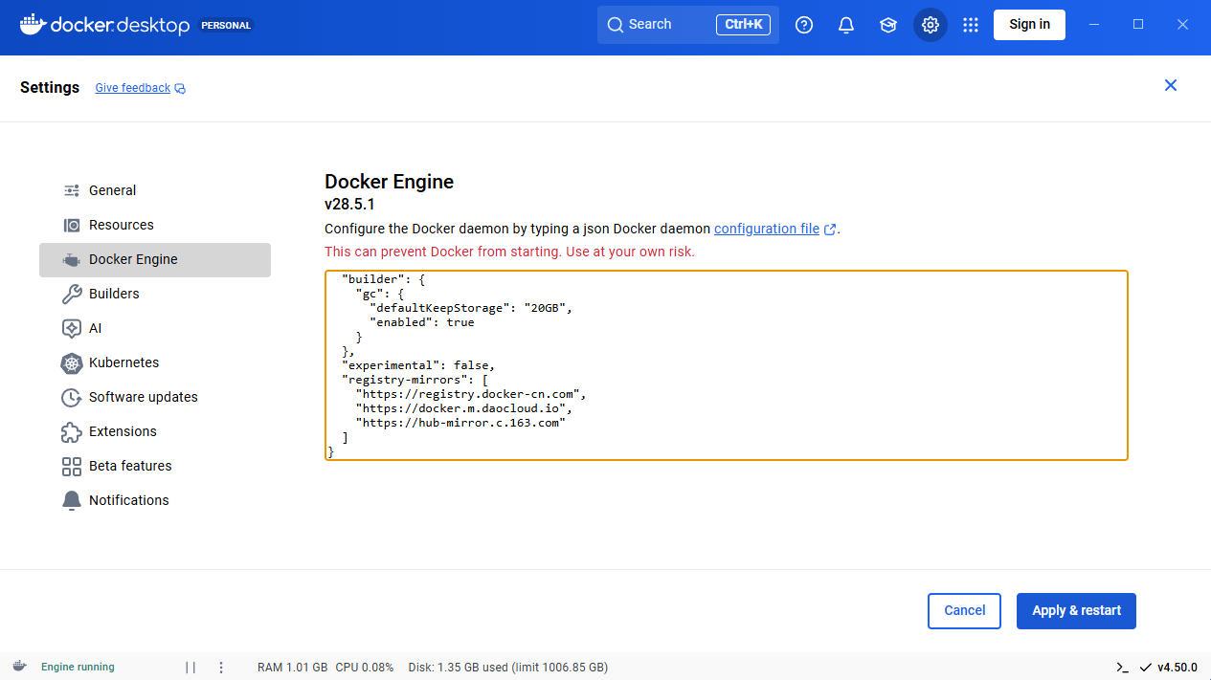Click Apply & restart button

click(1076, 611)
